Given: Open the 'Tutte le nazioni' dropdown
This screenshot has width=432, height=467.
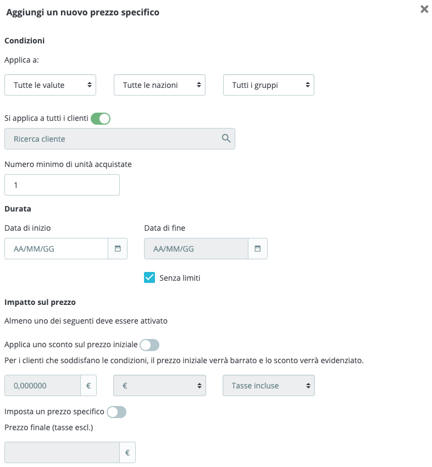Looking at the screenshot, I should pos(160,85).
